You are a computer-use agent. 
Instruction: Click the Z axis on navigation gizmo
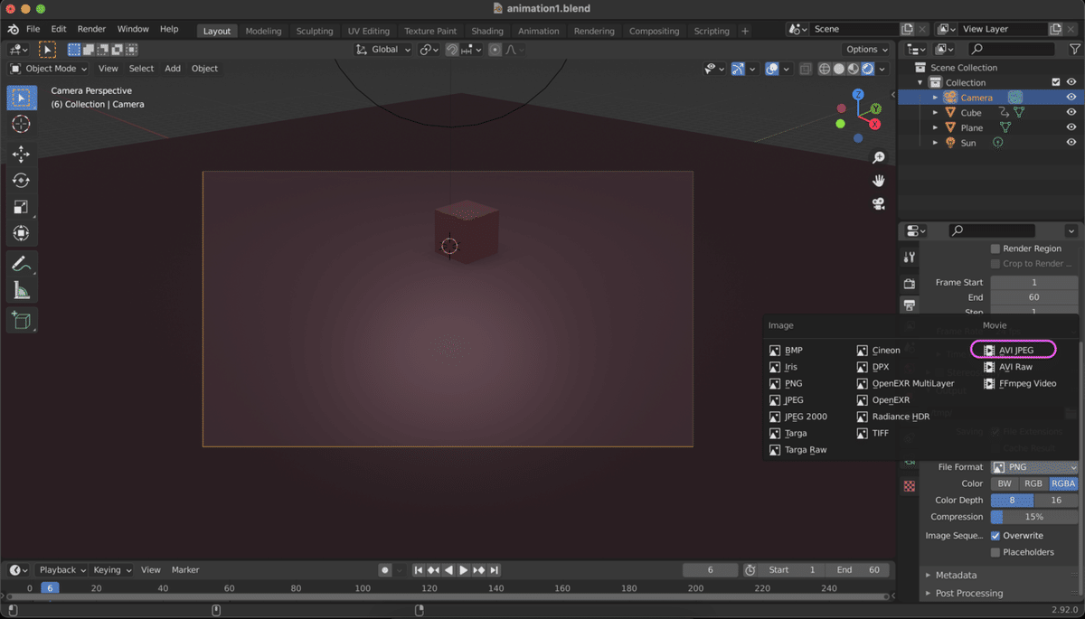point(858,94)
